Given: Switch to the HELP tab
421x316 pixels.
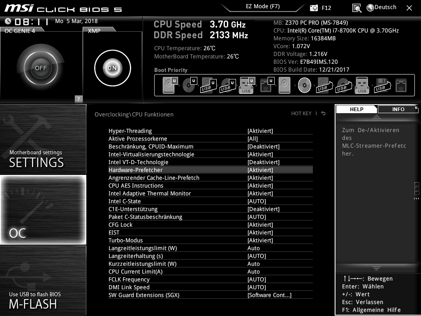Looking at the screenshot, I should (356, 109).
